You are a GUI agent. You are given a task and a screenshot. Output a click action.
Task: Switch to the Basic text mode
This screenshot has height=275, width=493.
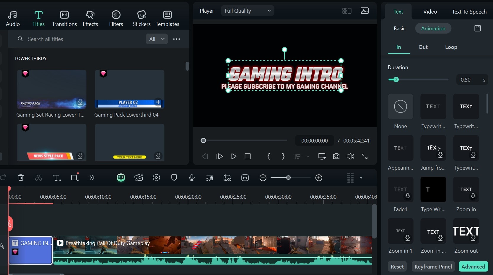[399, 29]
